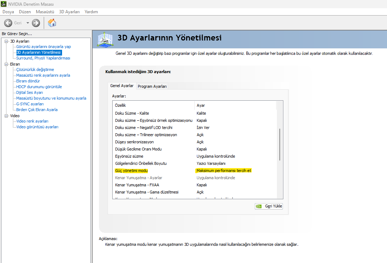Open G-SYNC ayarları
Viewport: 387px width, 263px height.
[30, 104]
